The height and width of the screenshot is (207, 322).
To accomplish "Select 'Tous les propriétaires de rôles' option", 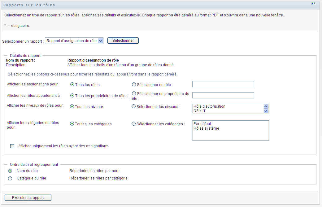I will pos(72,96).
